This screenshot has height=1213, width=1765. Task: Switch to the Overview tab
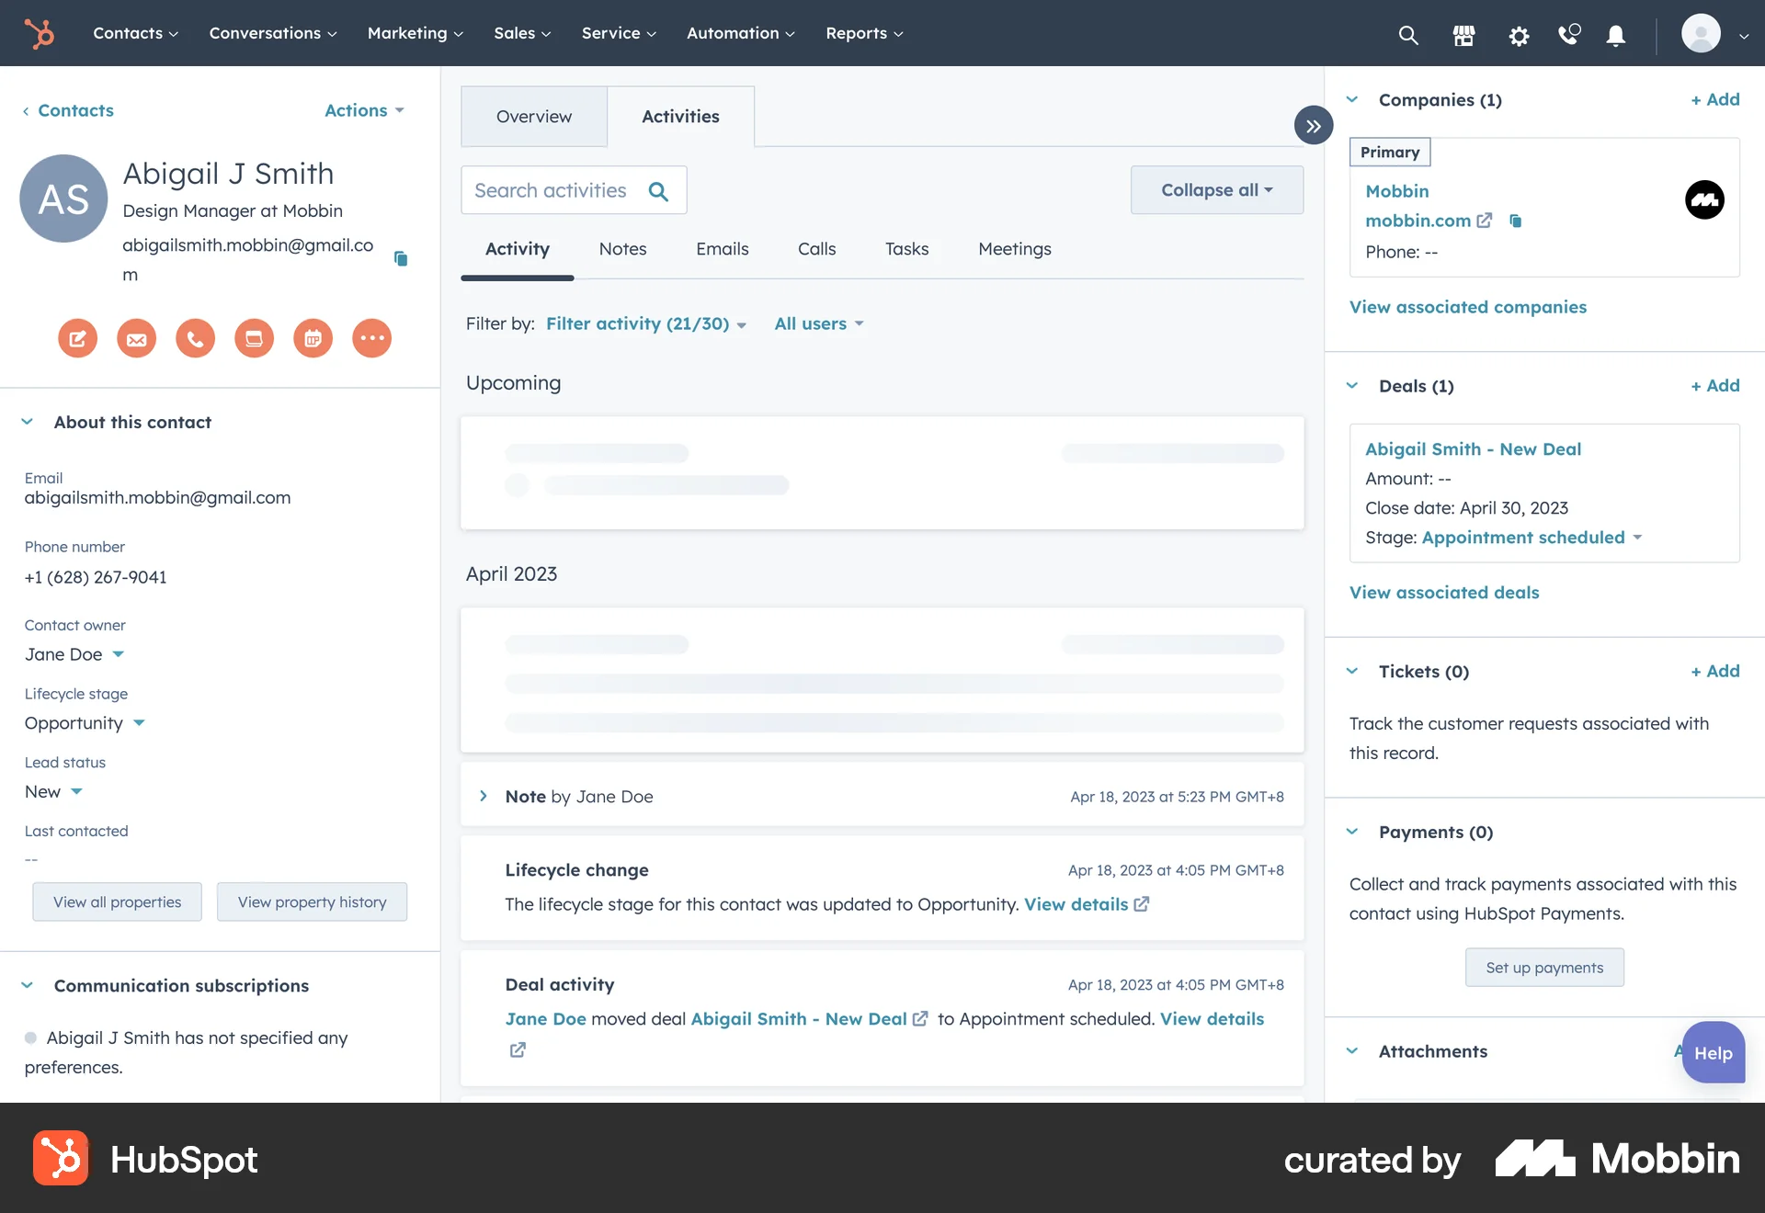(x=534, y=117)
